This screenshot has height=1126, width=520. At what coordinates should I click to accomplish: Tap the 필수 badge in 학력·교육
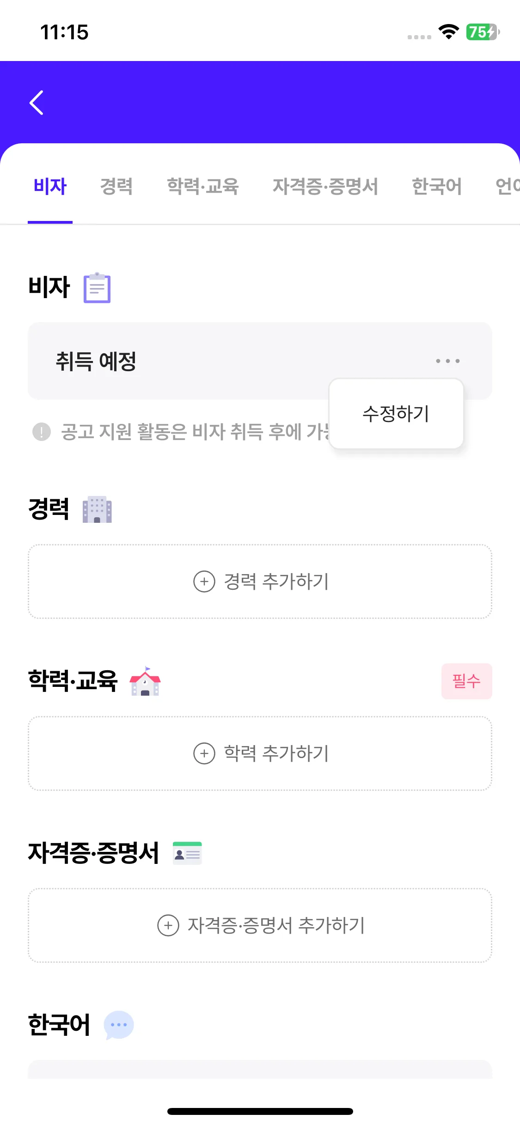466,681
